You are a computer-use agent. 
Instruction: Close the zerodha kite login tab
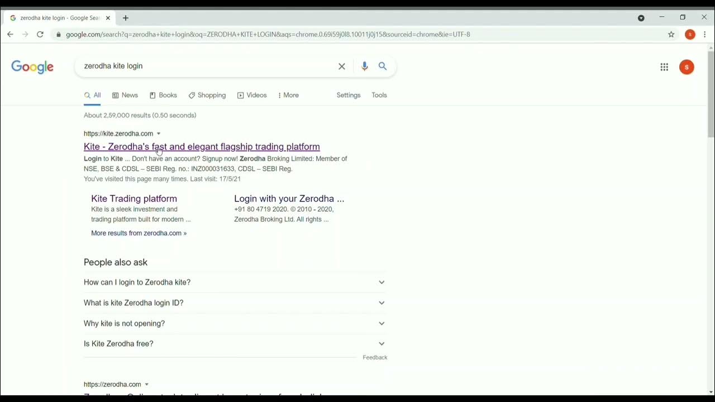[108, 18]
